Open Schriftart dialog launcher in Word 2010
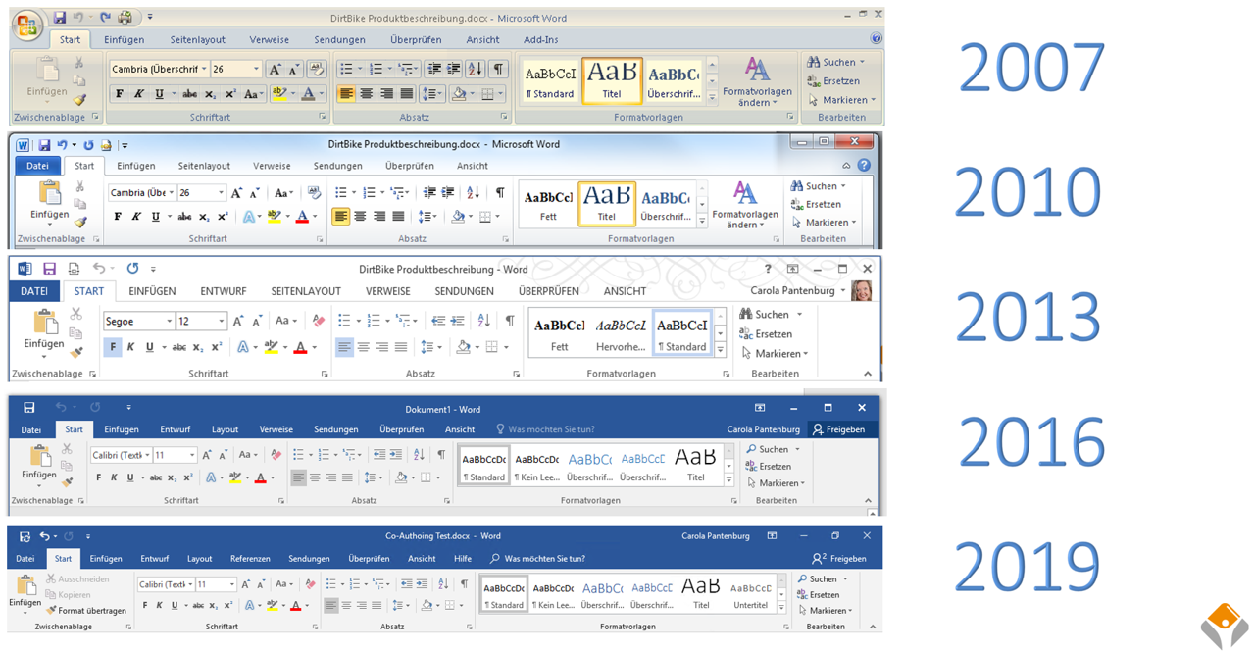 [x=320, y=239]
